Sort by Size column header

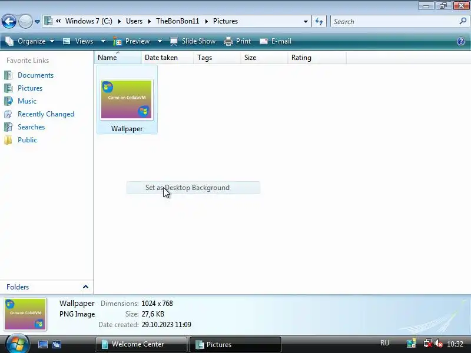point(264,58)
